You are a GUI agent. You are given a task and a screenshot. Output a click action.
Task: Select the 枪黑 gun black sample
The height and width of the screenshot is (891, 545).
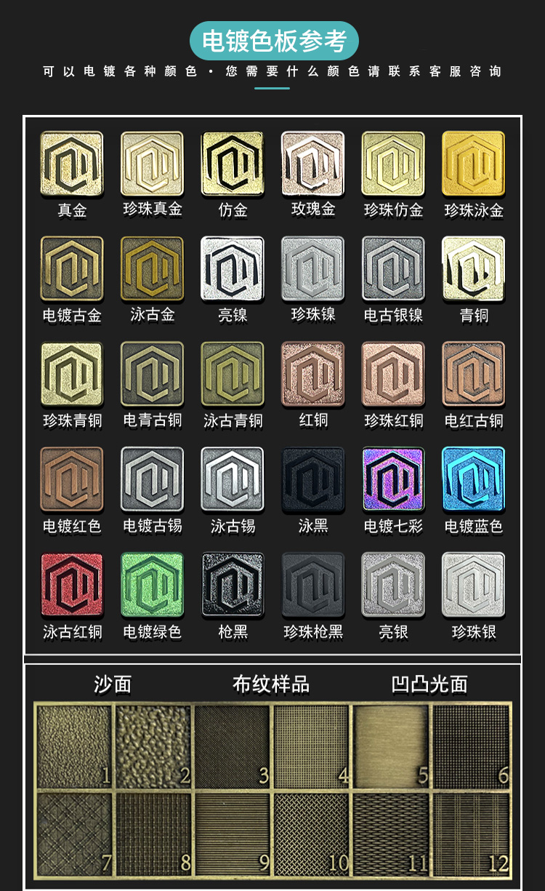click(233, 585)
